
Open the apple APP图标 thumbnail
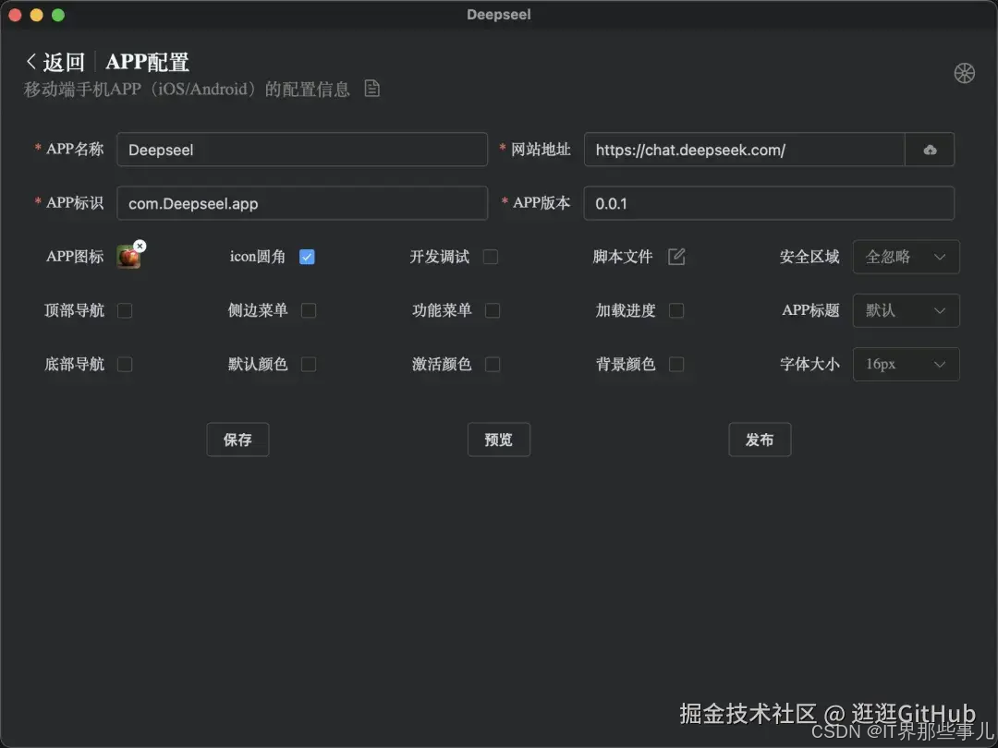tap(128, 258)
